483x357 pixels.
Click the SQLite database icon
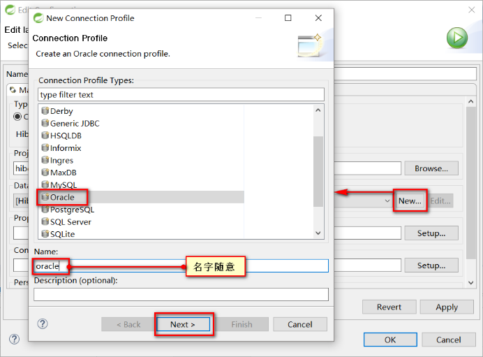[x=45, y=233]
